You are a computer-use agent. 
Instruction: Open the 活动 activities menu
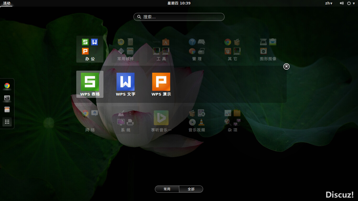pos(7,3)
